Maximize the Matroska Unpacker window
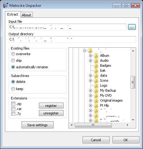 pos(126,6)
